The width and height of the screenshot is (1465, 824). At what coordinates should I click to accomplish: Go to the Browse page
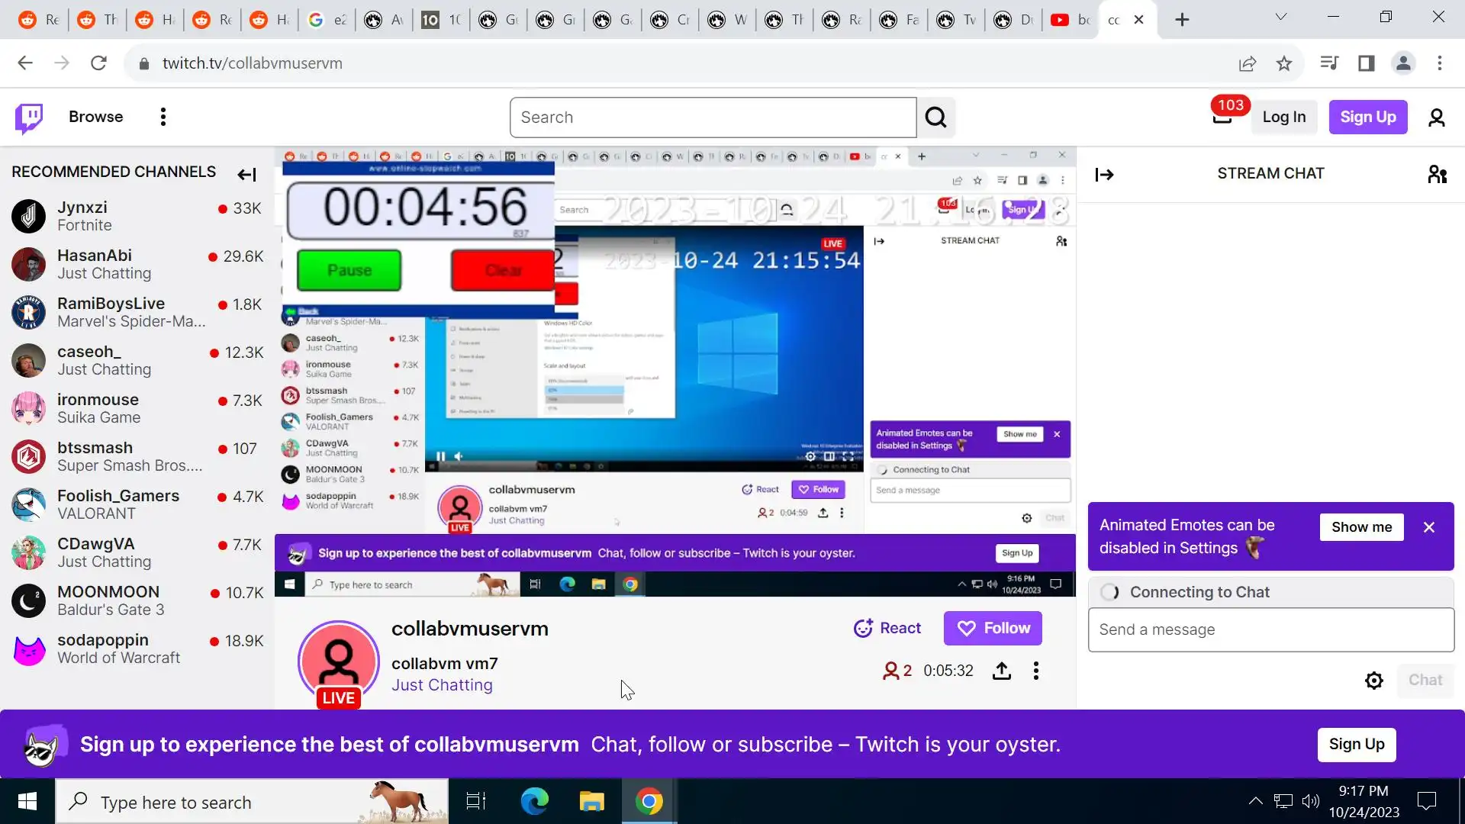coord(95,117)
